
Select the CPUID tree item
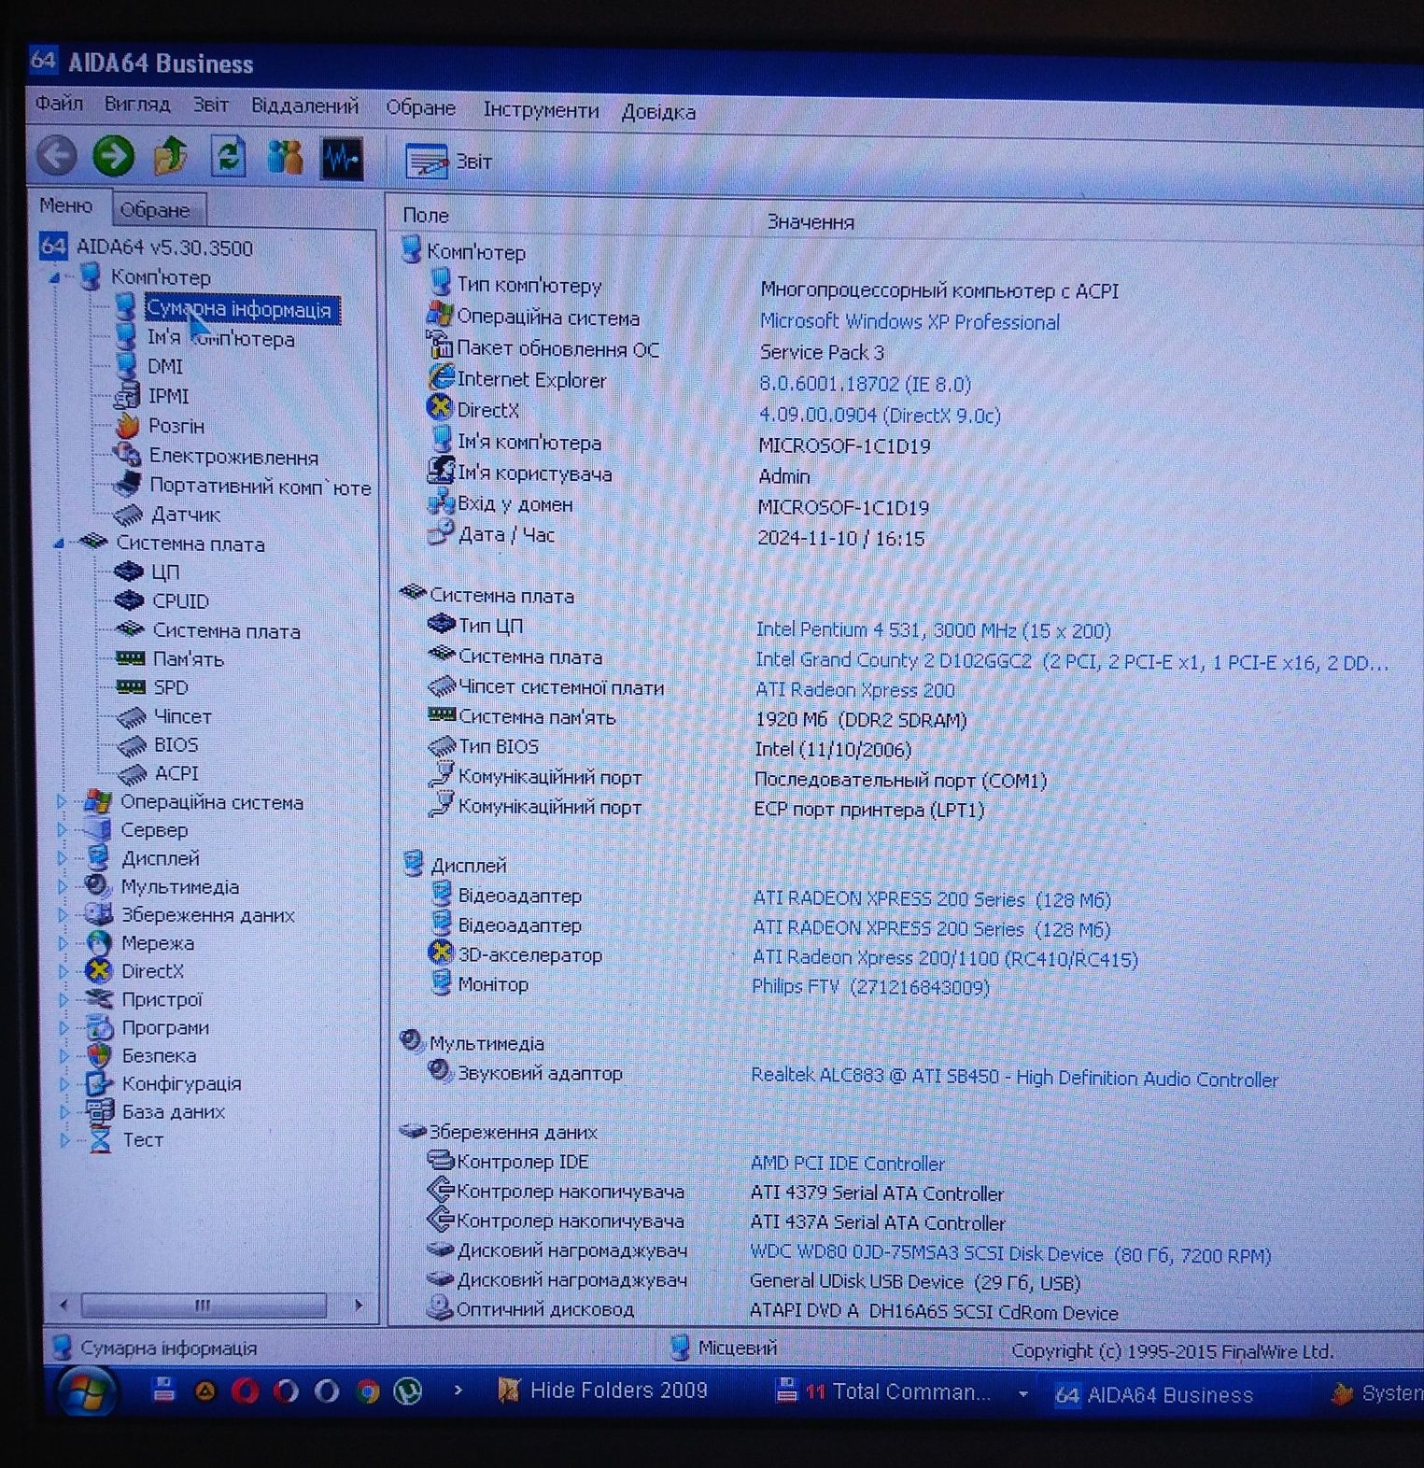[x=180, y=601]
